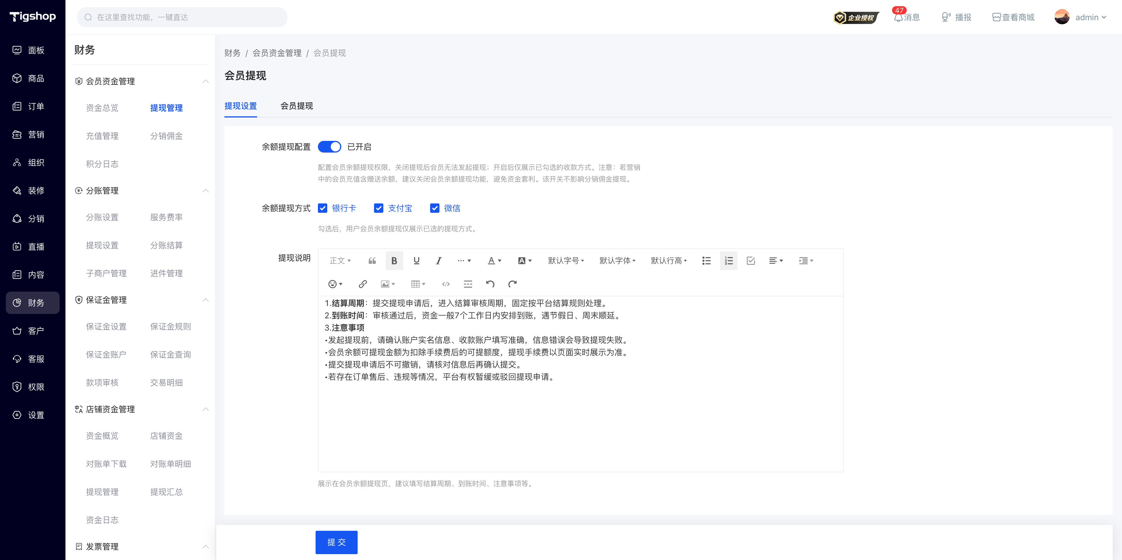Open the 默认字体 font family dropdown

(x=617, y=261)
